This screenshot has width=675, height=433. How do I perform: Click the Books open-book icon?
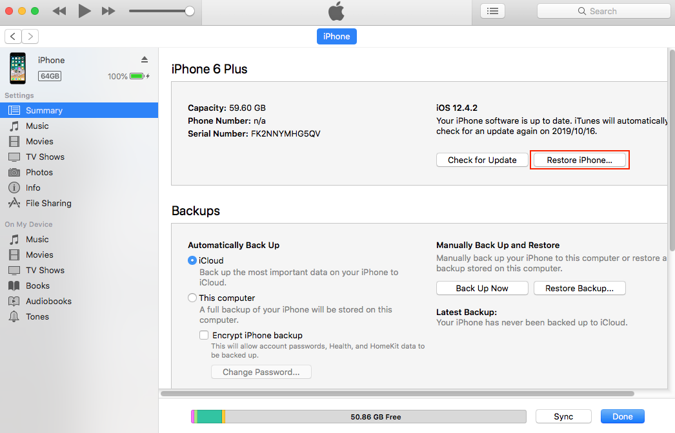[14, 286]
